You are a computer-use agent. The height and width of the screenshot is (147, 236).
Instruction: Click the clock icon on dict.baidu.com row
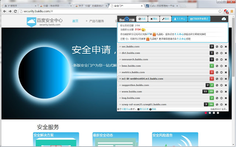(221, 53)
